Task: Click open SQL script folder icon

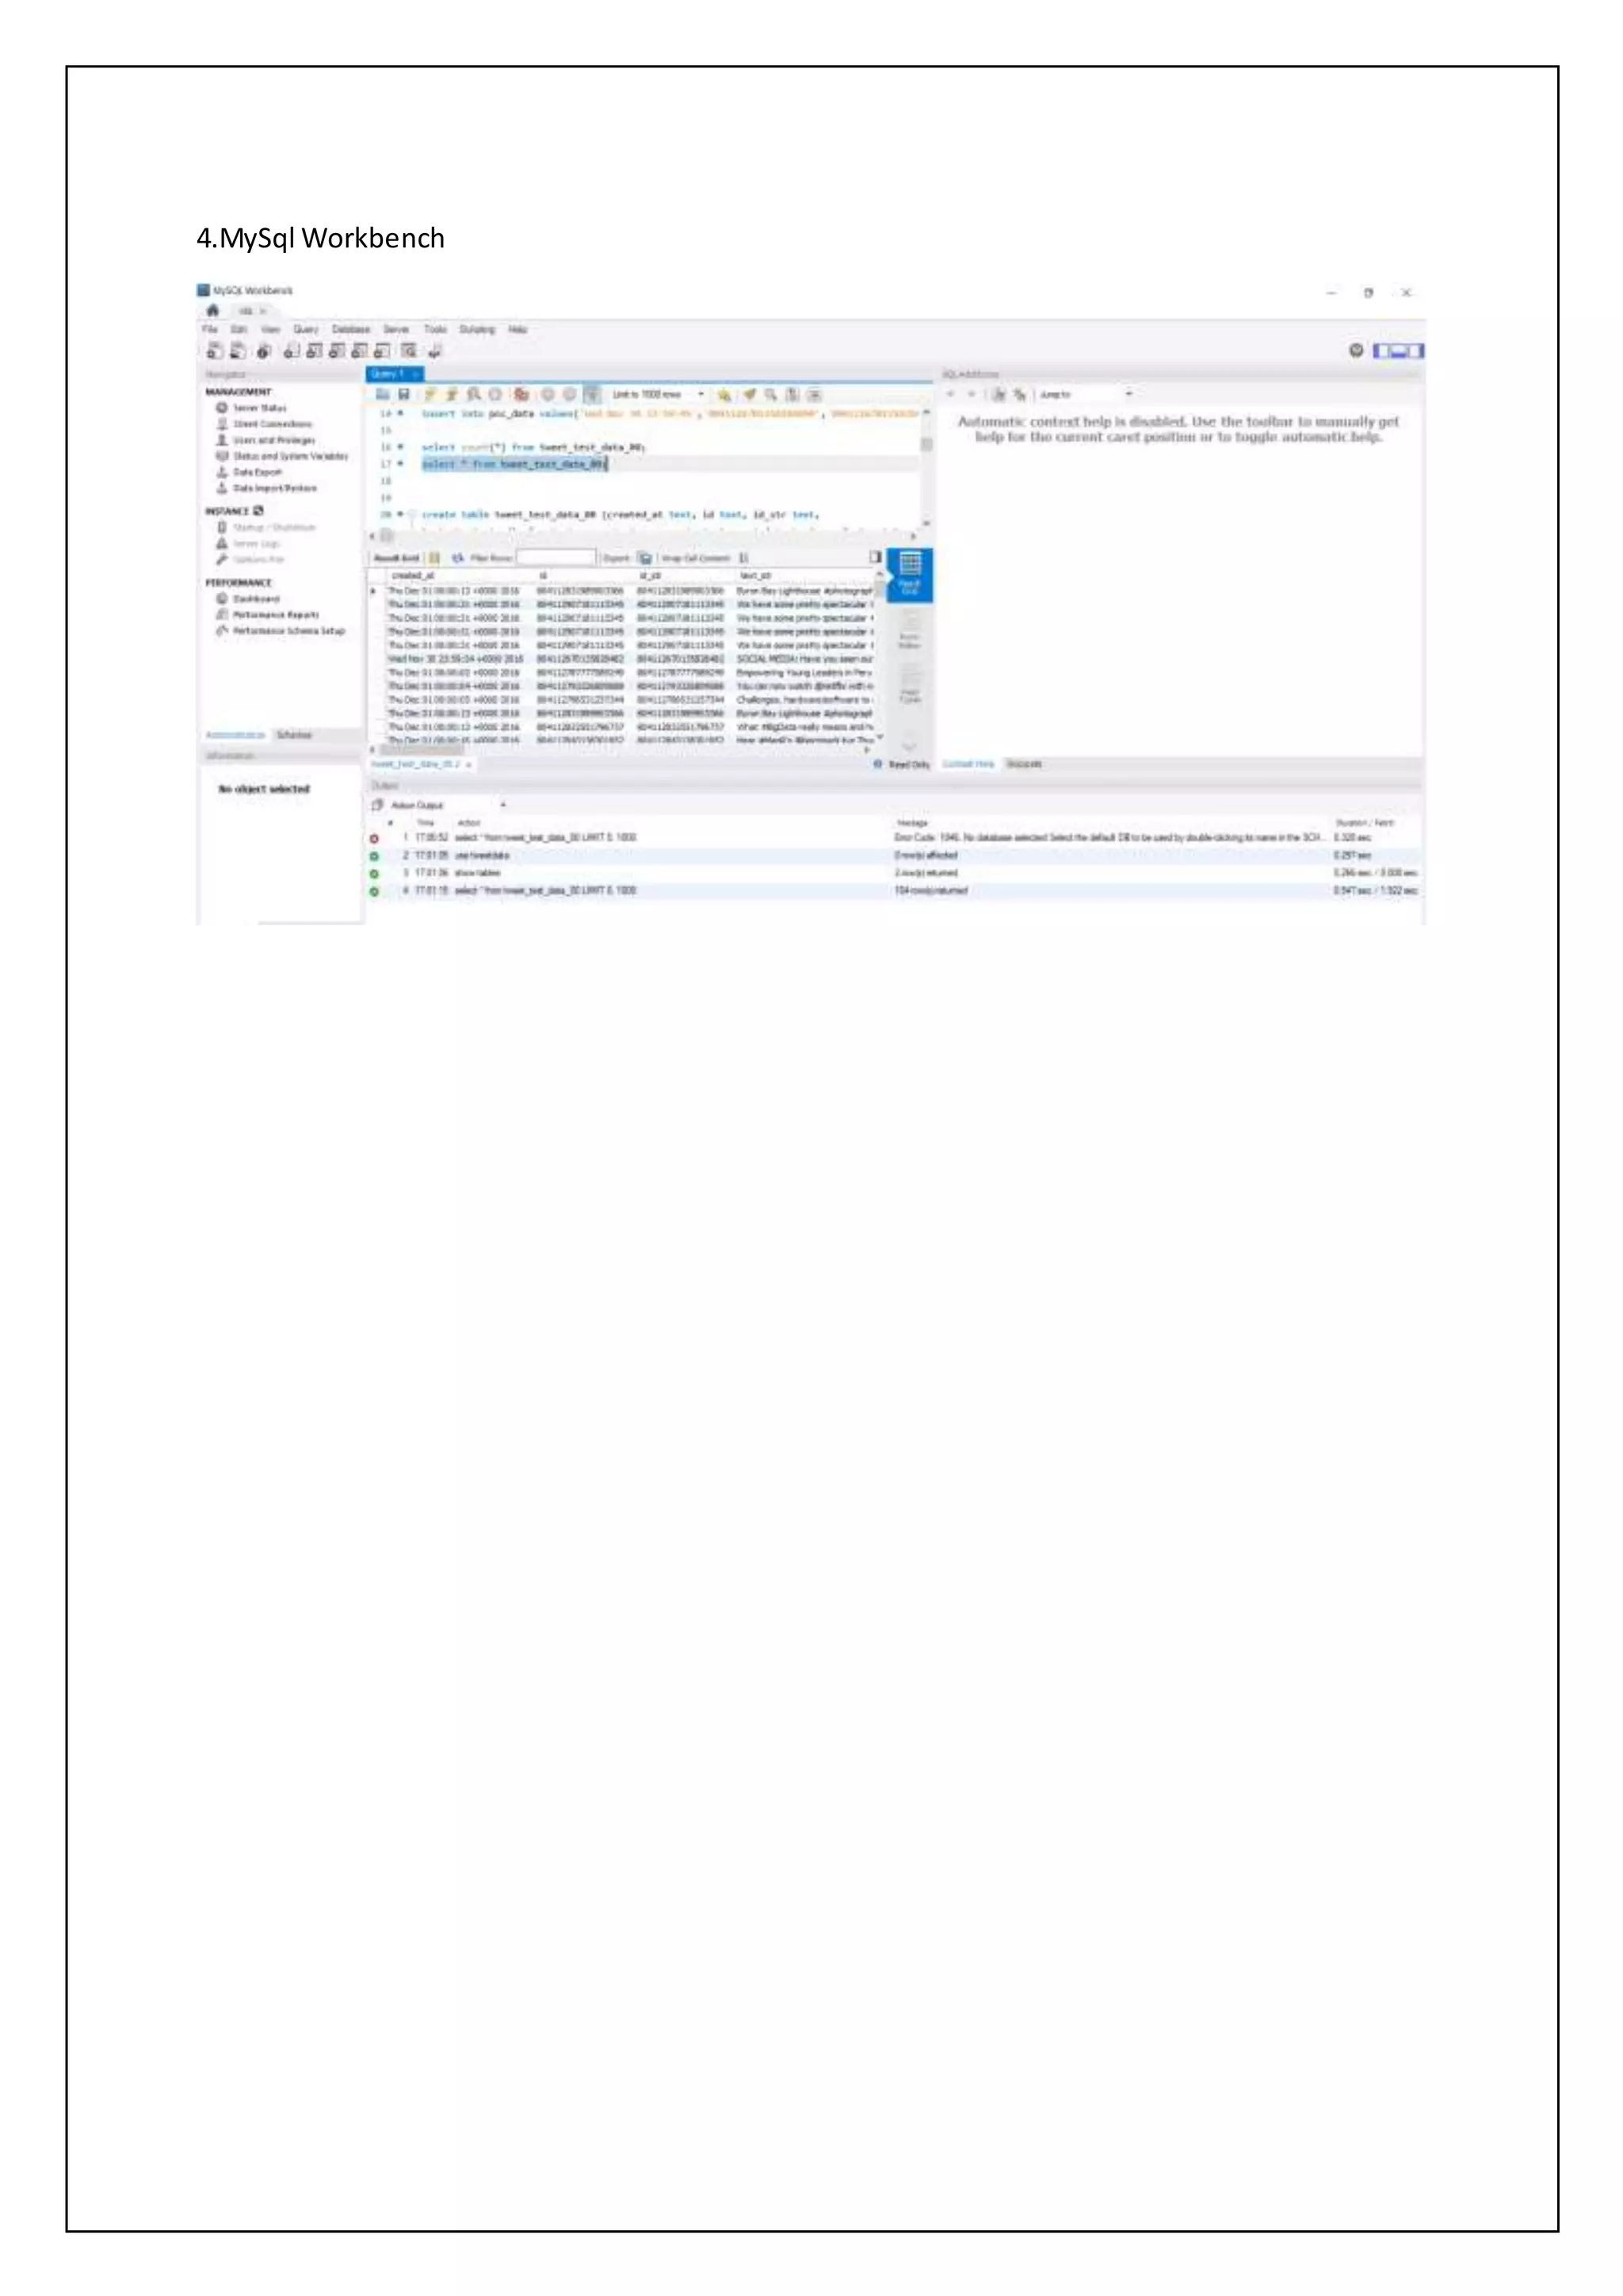Action: 382,394
